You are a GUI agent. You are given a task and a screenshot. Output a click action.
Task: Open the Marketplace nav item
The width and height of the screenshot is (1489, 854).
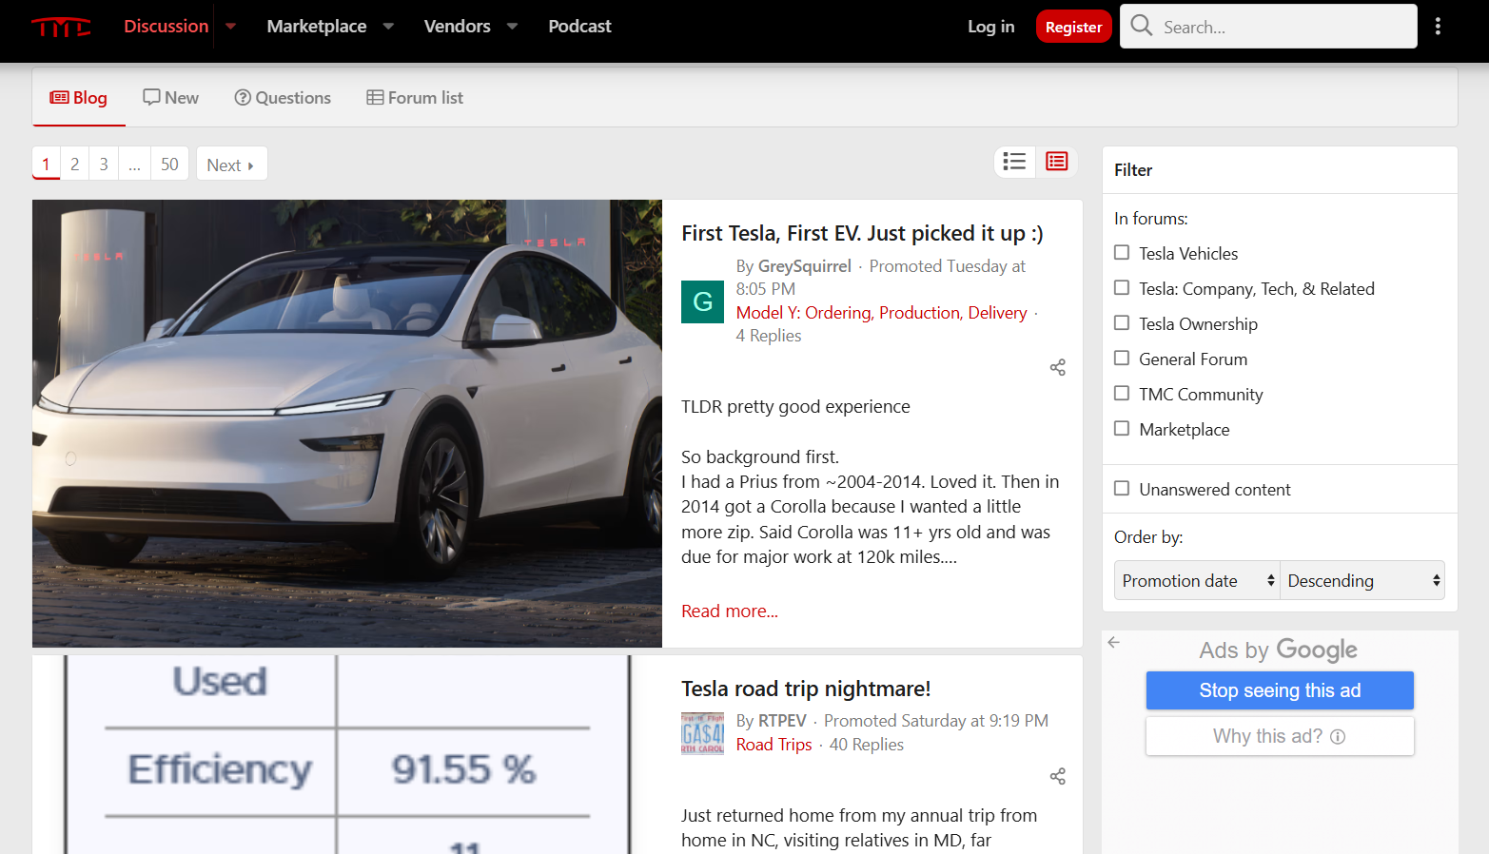[316, 27]
